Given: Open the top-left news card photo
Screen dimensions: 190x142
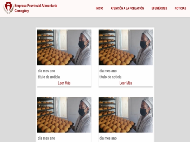Looking at the screenshot, I should click(64, 47).
